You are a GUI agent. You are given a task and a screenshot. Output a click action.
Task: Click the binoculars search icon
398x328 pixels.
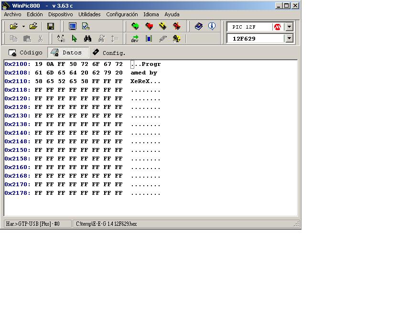(87, 39)
